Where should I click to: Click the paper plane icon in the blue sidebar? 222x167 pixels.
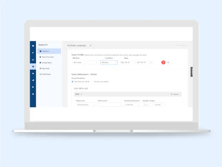[x=33, y=80]
